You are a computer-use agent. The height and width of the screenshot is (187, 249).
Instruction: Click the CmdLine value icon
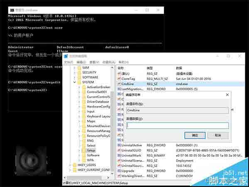click(119, 84)
